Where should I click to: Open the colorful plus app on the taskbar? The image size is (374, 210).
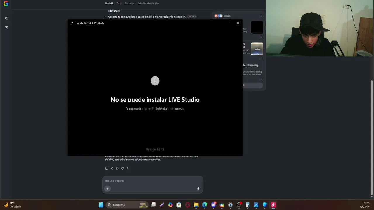pyautogui.click(x=222, y=205)
